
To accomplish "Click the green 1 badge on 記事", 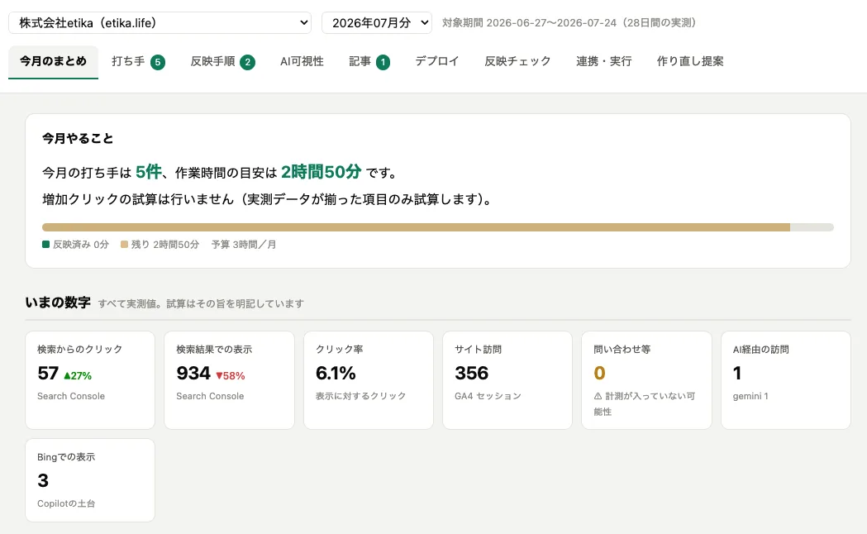I will (383, 62).
